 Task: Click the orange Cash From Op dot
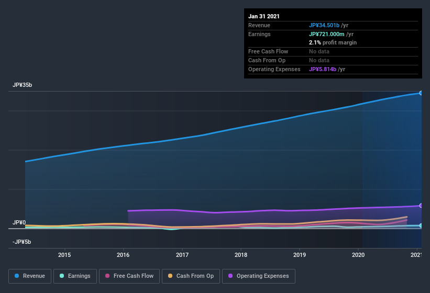tap(170, 276)
